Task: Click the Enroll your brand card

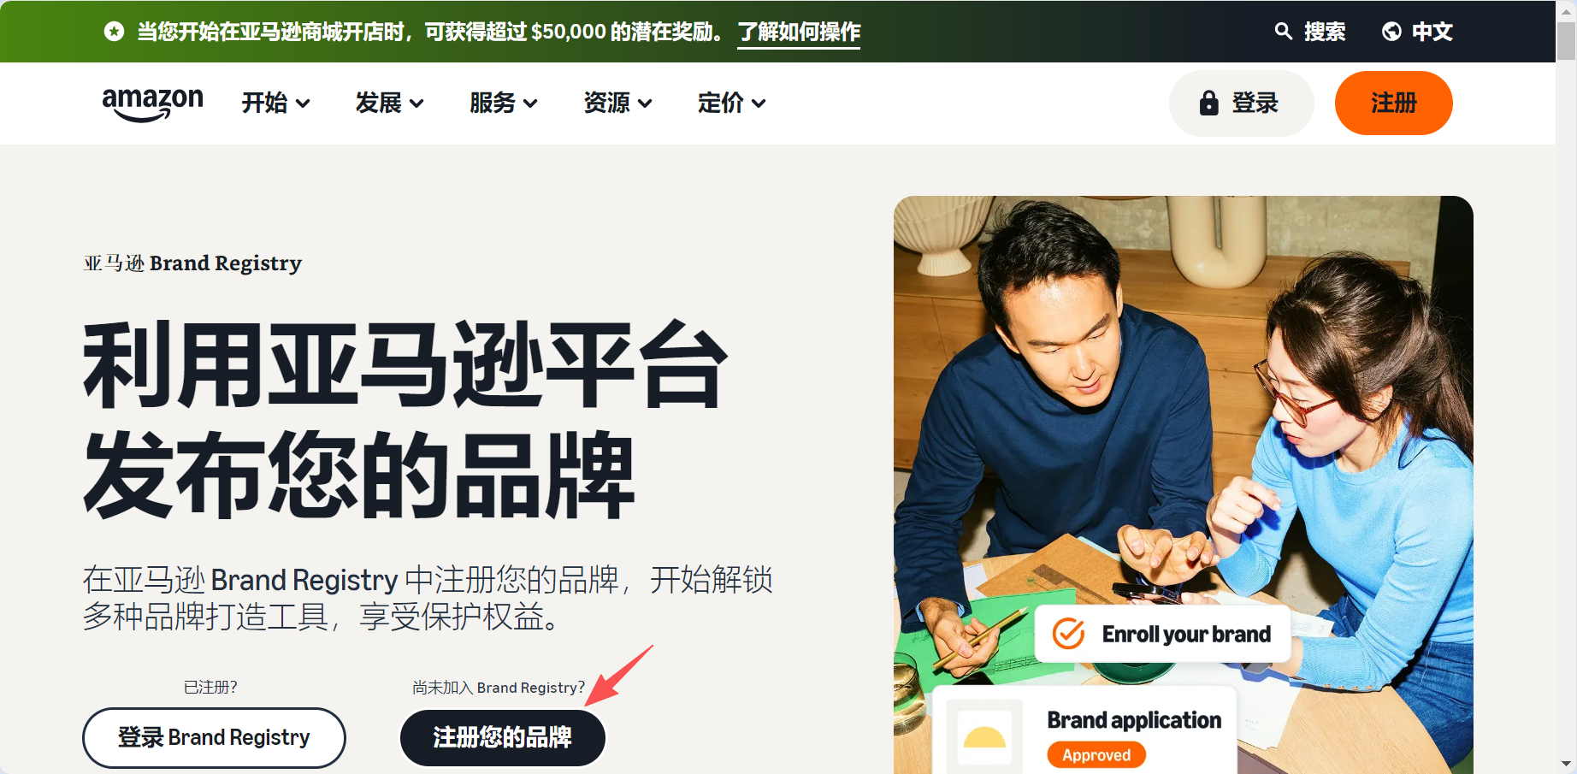Action: pos(1162,634)
